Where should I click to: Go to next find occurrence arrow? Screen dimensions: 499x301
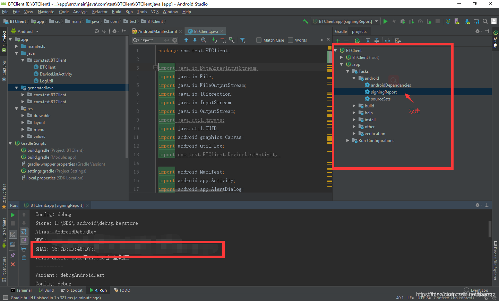[x=195, y=40]
